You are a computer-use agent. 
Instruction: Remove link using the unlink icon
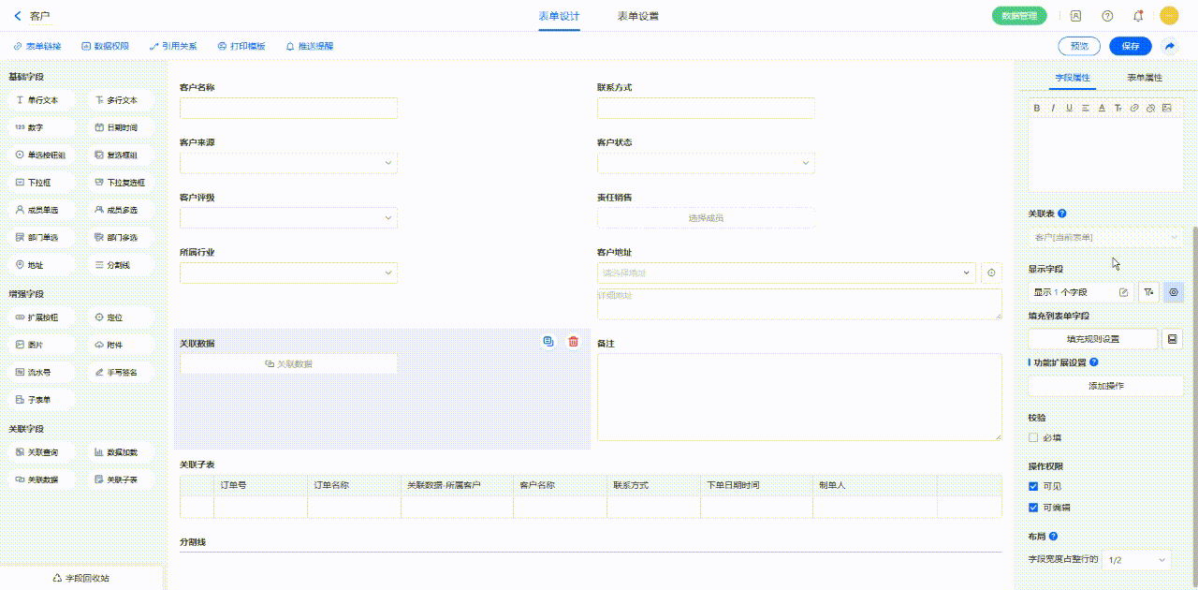[1150, 108]
